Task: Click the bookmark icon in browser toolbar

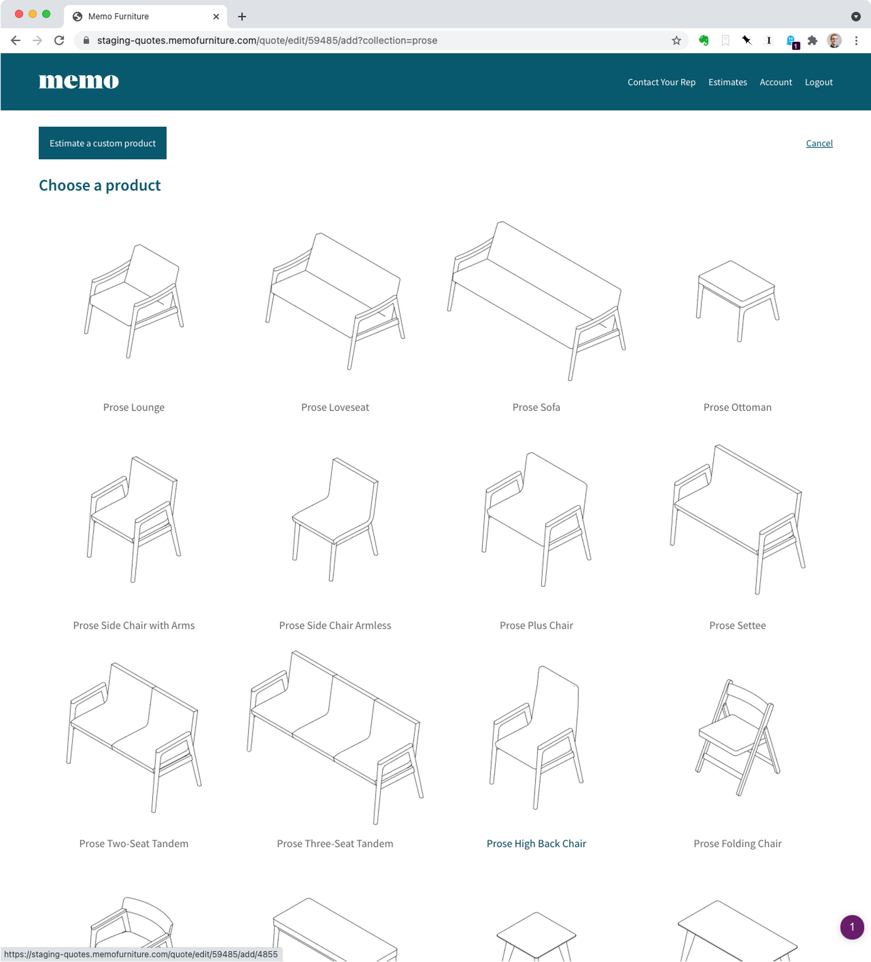Action: tap(677, 40)
